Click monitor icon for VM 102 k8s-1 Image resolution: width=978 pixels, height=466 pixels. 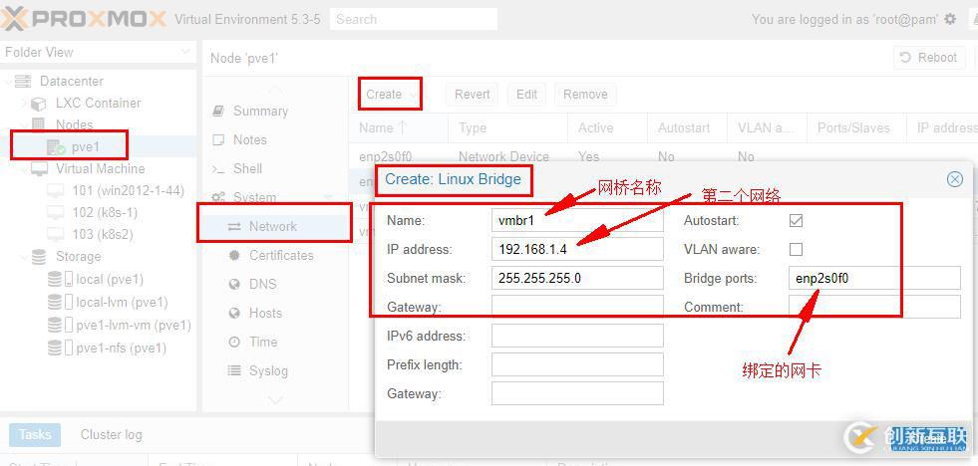tap(56, 212)
